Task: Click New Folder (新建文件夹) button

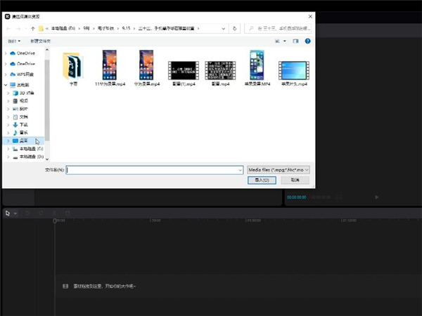Action: point(40,41)
